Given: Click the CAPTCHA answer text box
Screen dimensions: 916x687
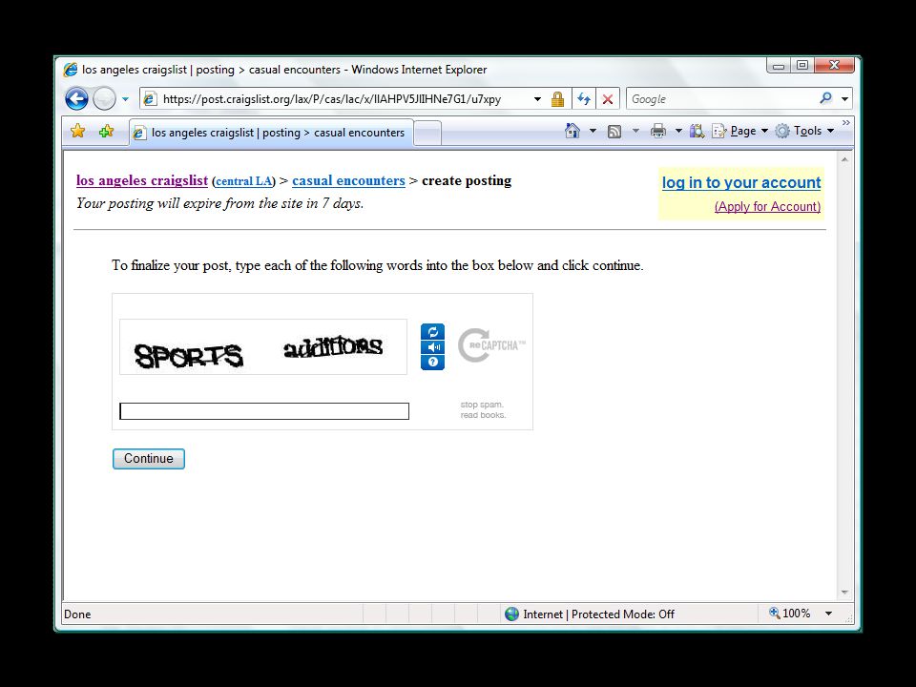Looking at the screenshot, I should point(264,411).
